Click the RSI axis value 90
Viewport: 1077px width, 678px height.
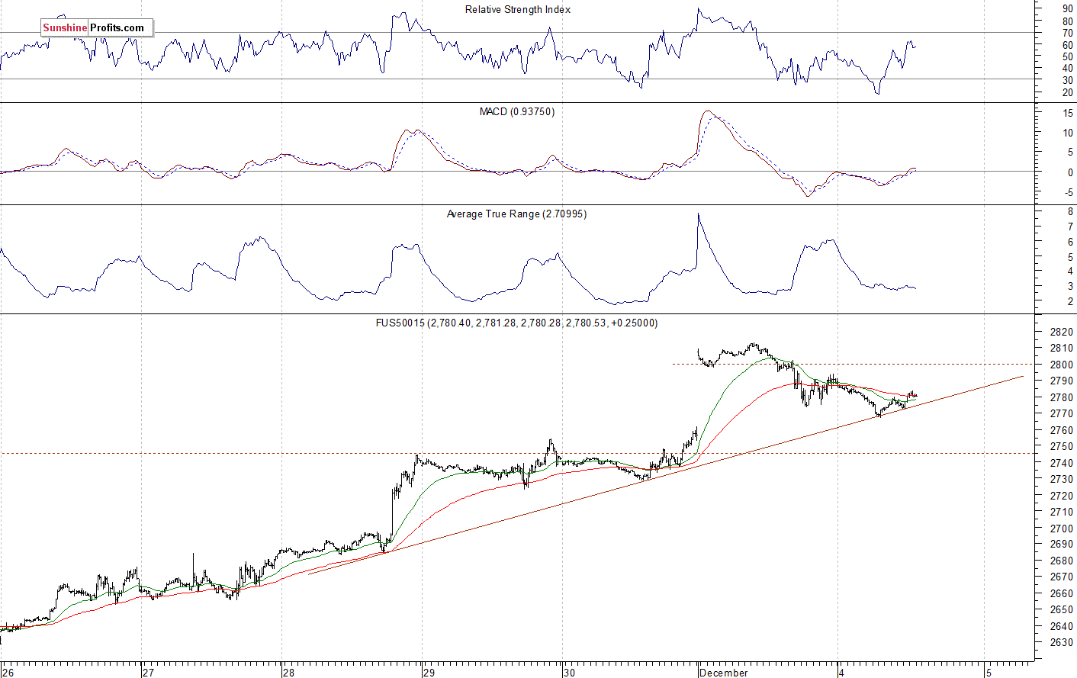pos(1068,9)
